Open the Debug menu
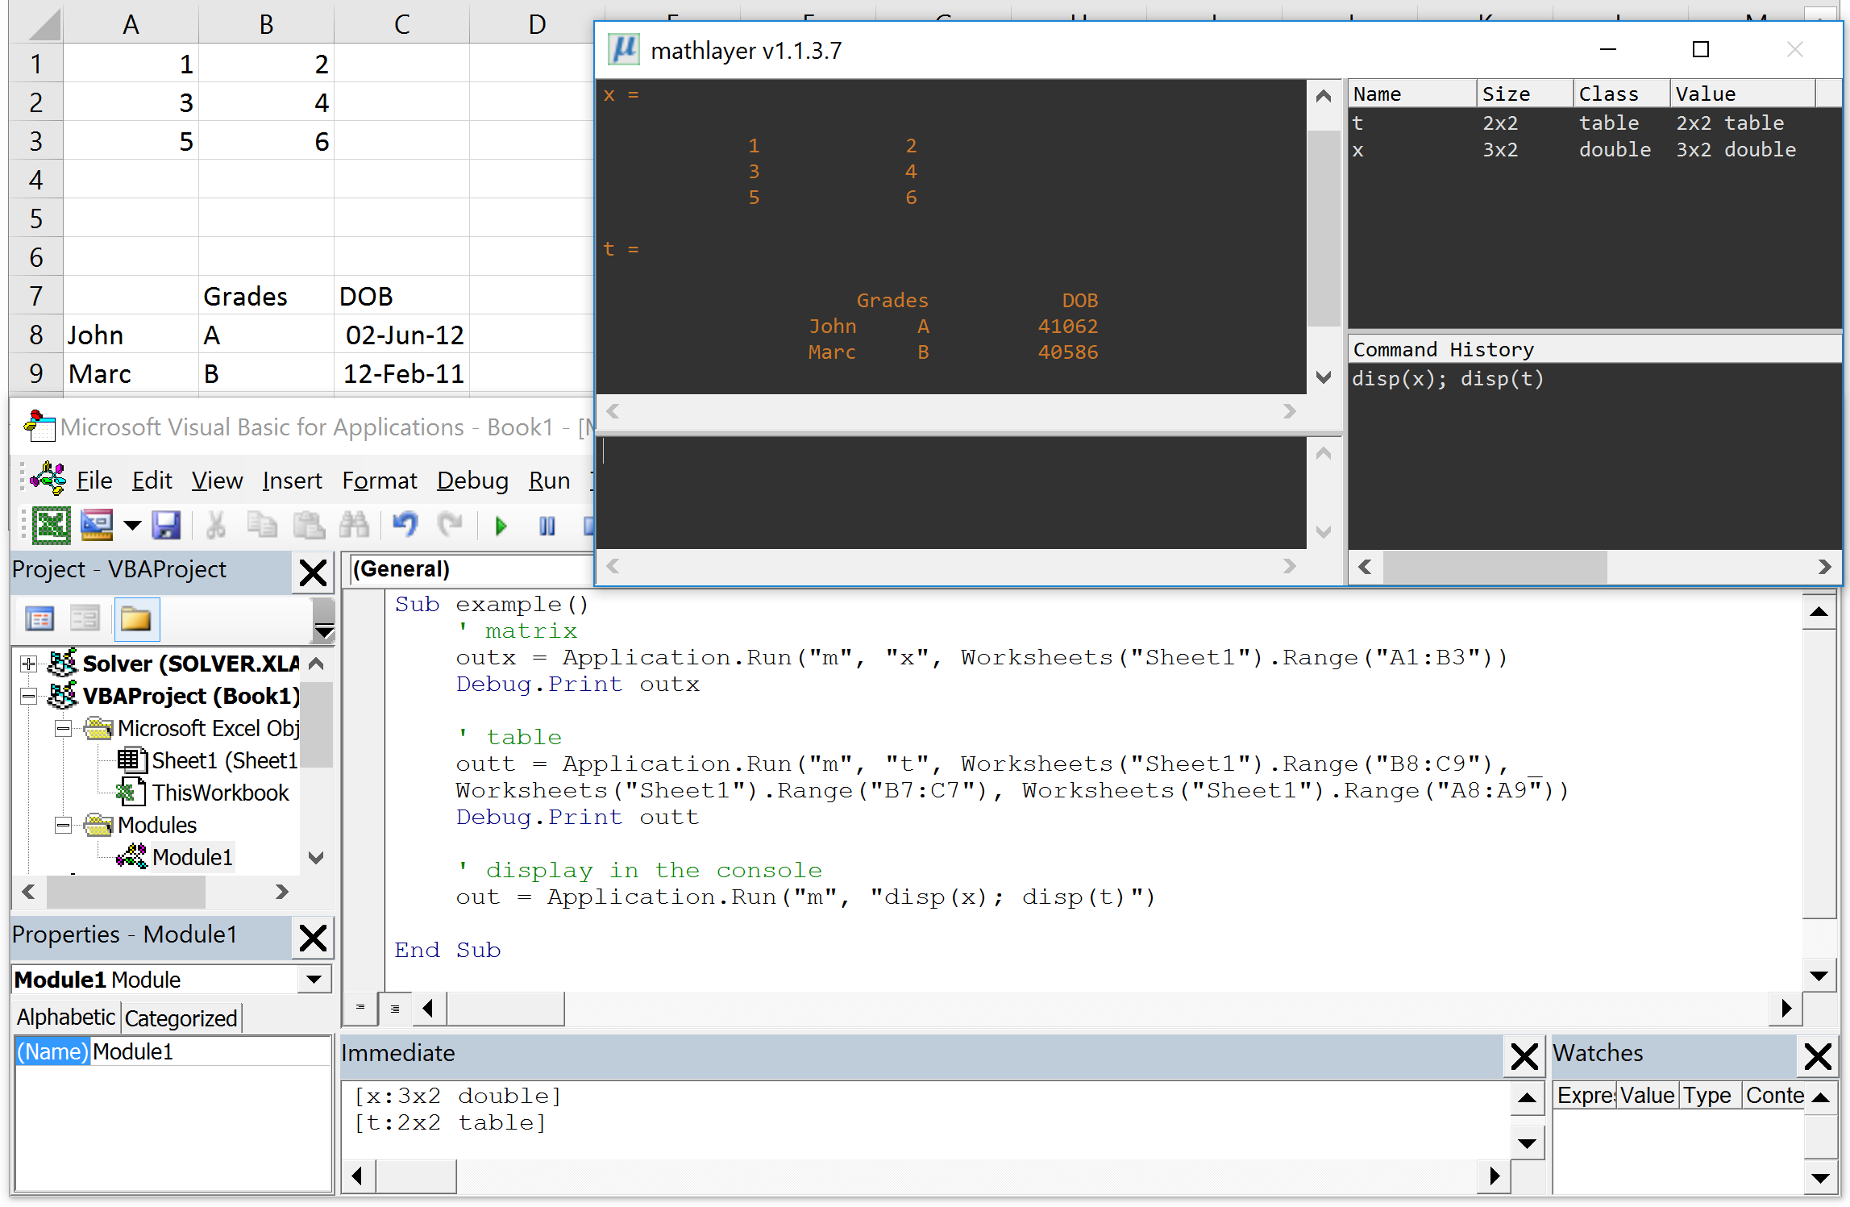Viewport: 1850px width, 1207px height. pyautogui.click(x=472, y=481)
